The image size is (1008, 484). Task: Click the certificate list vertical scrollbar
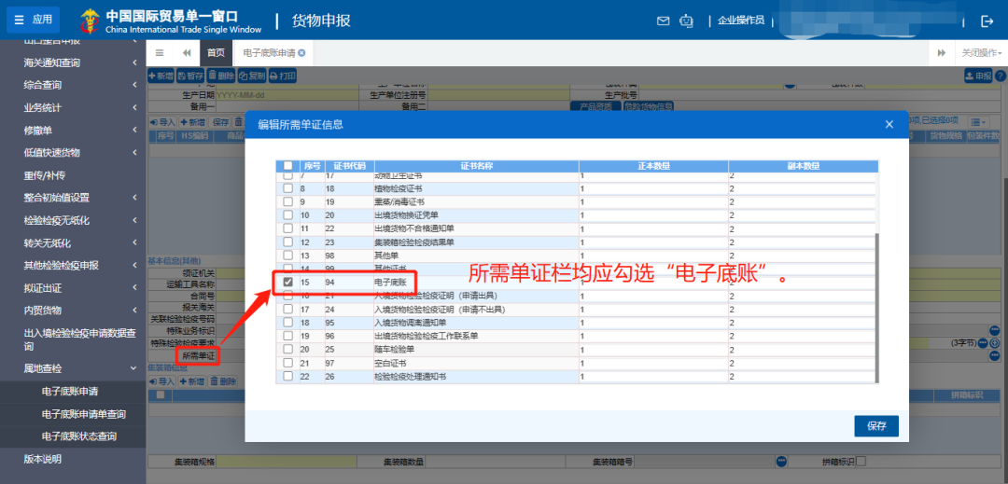pos(875,308)
